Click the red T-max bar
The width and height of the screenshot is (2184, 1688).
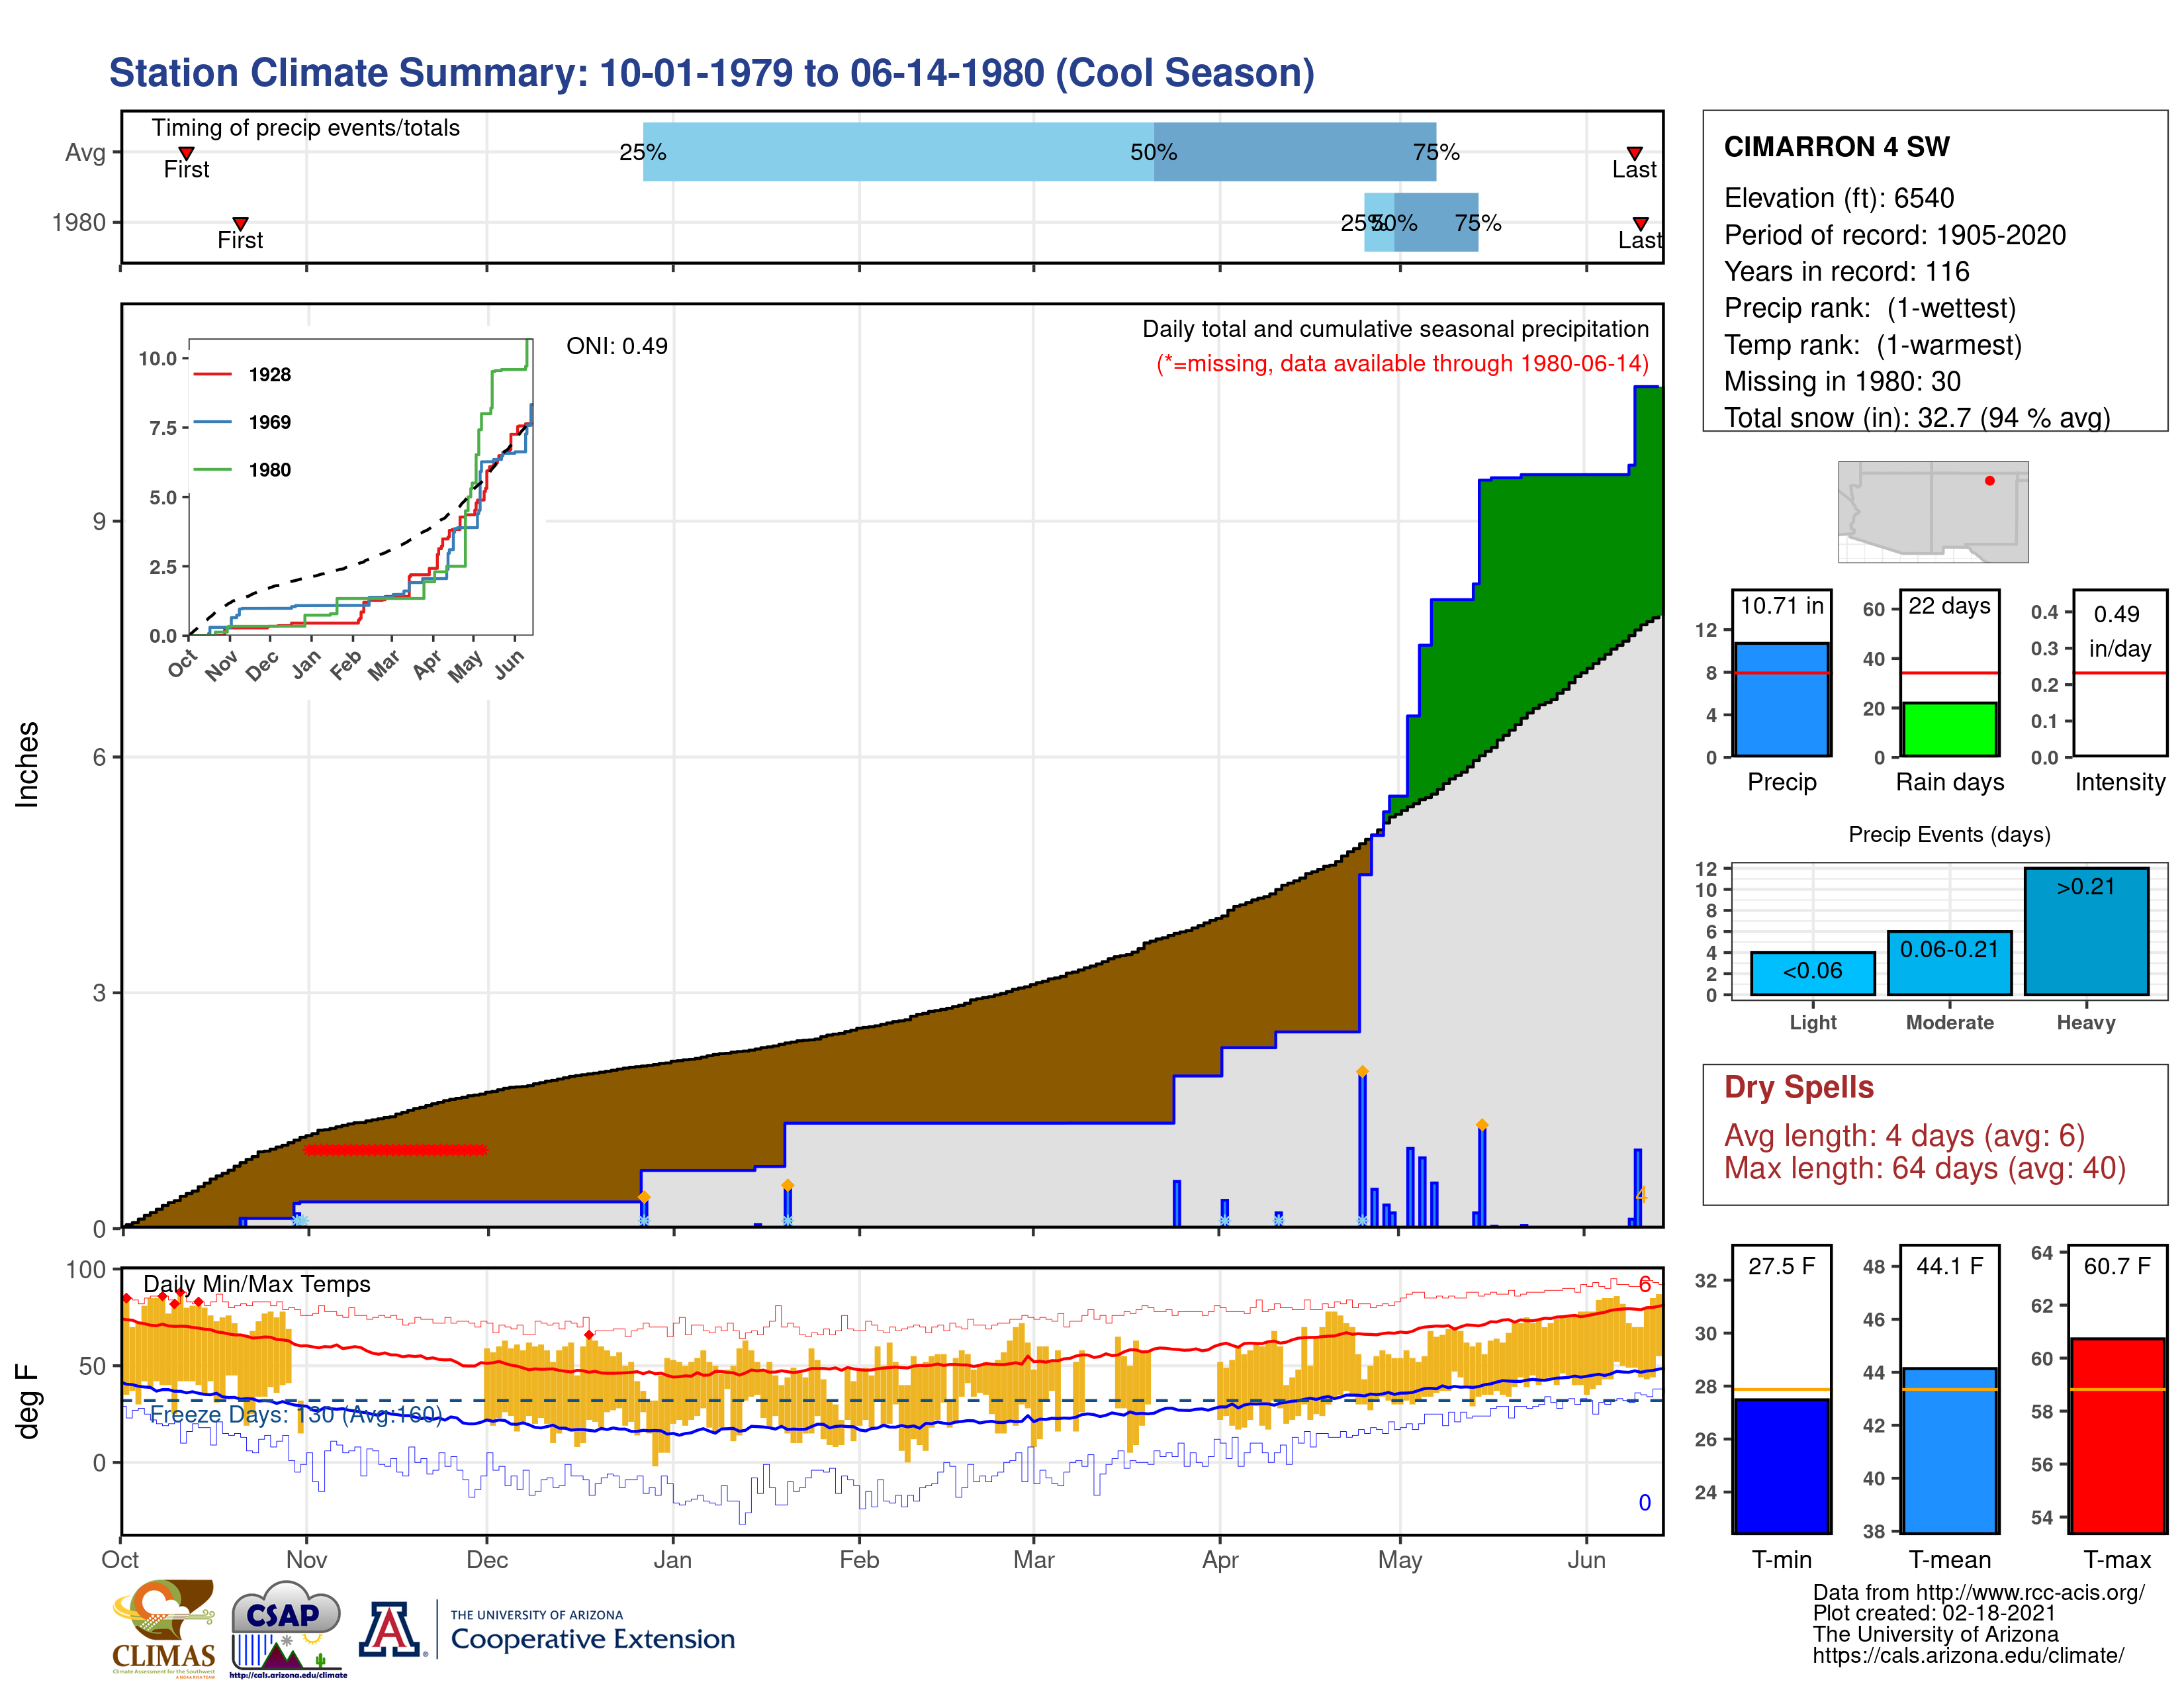(x=2117, y=1435)
